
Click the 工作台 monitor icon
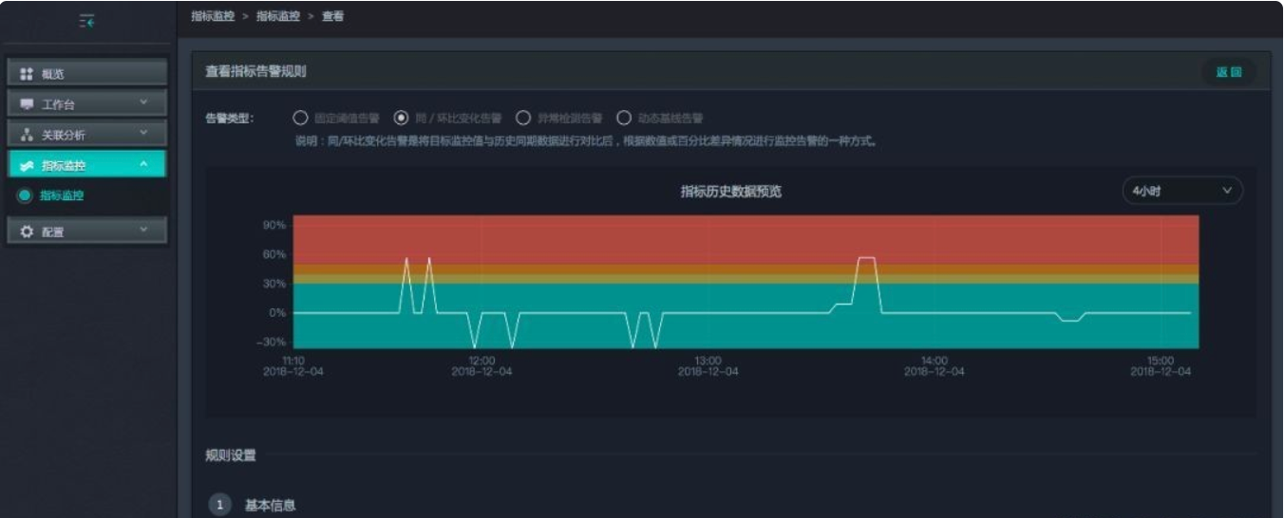pyautogui.click(x=27, y=104)
